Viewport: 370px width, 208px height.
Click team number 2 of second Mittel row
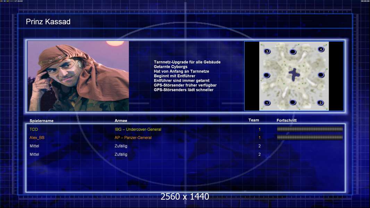[260, 154]
